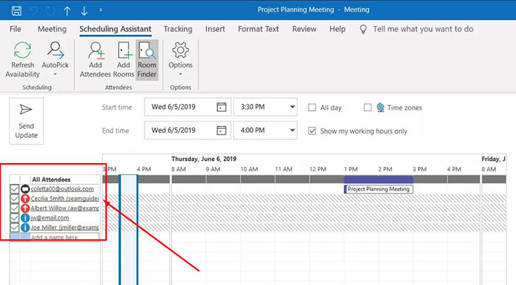Click the Thursday, June 6, 2019 header
The image size is (516, 285).
click(204, 159)
